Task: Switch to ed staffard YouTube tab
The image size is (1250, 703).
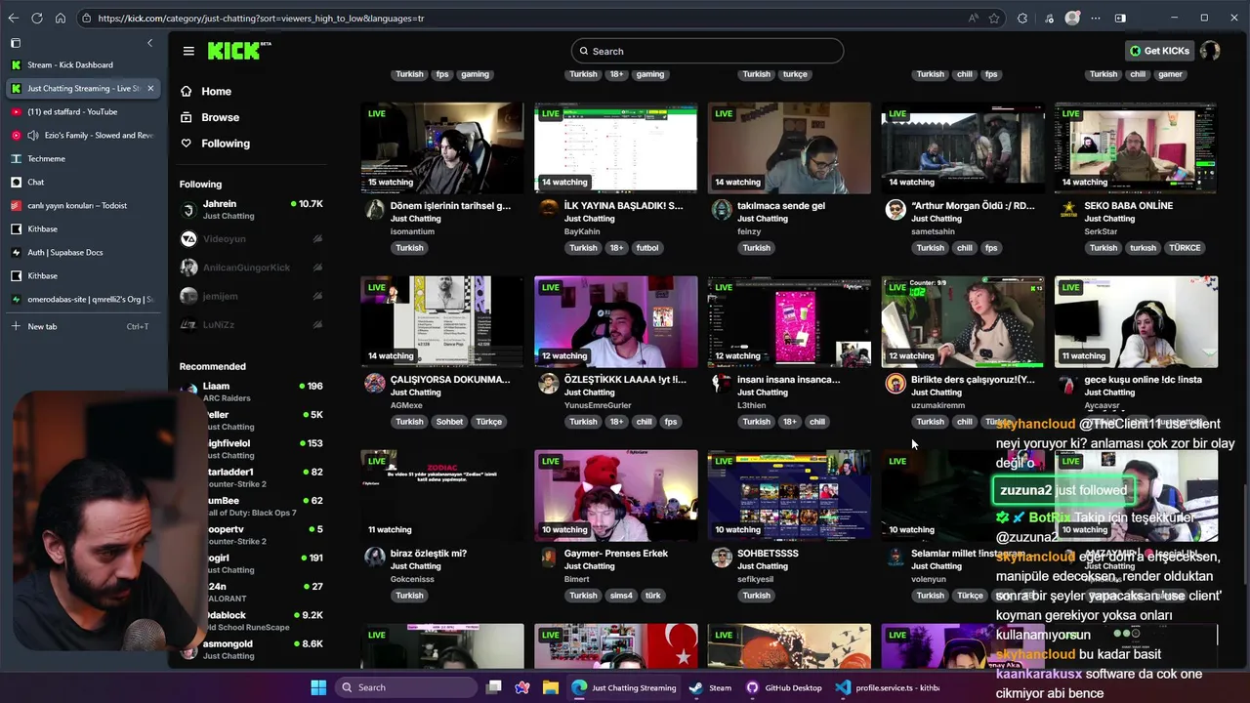Action: [x=82, y=111]
